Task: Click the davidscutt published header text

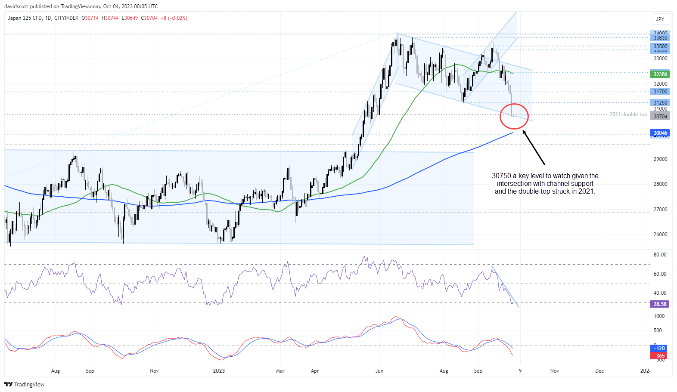Action: 81,6
